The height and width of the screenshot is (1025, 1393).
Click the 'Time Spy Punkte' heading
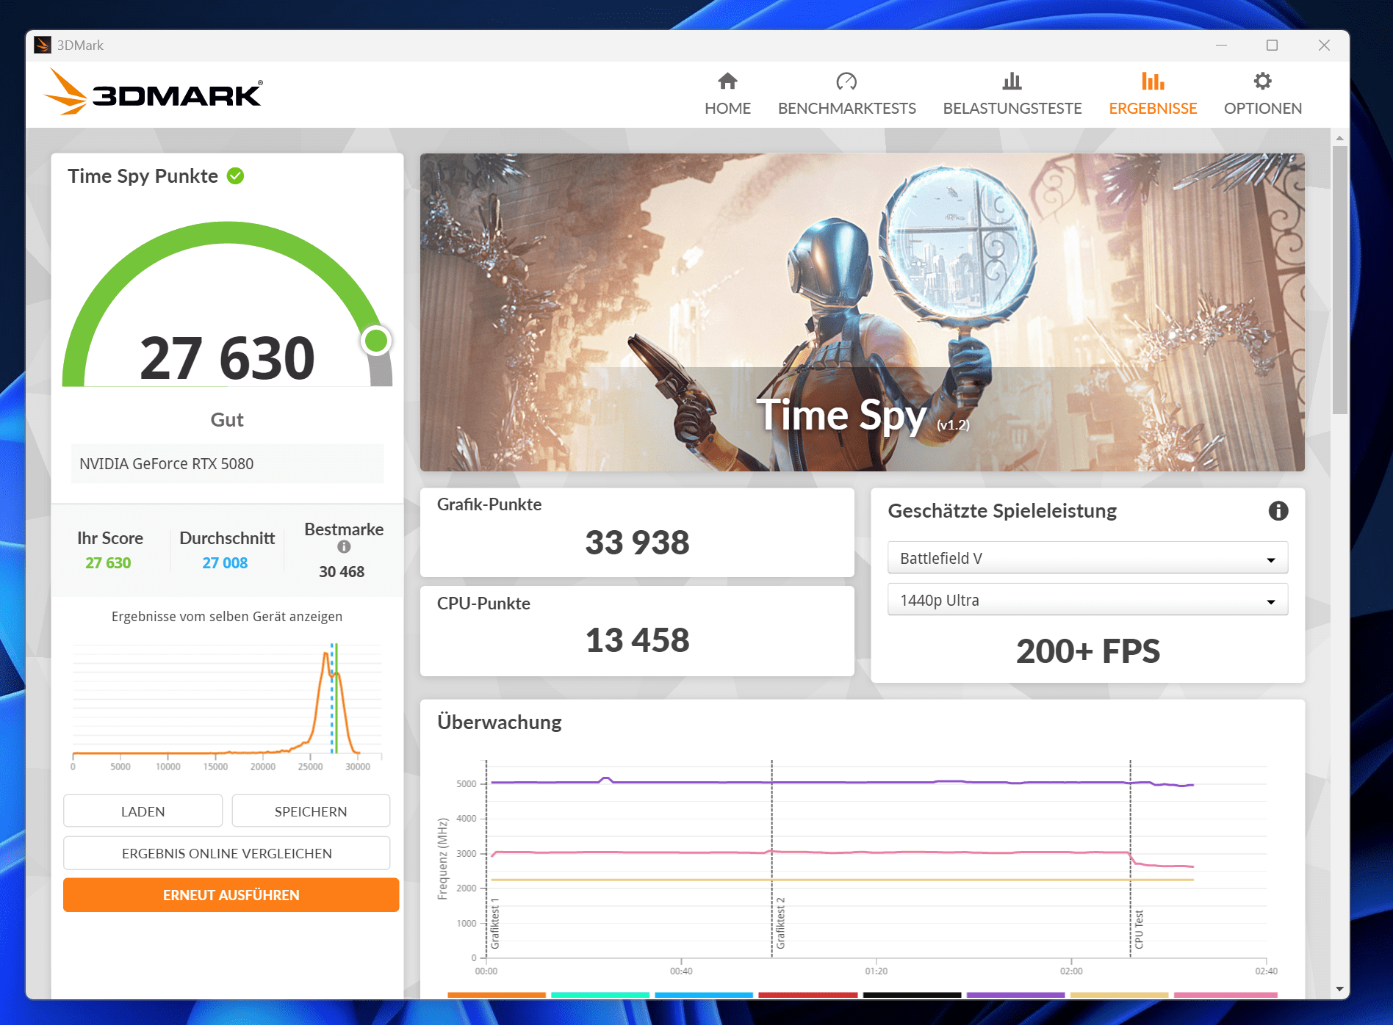[x=143, y=176]
